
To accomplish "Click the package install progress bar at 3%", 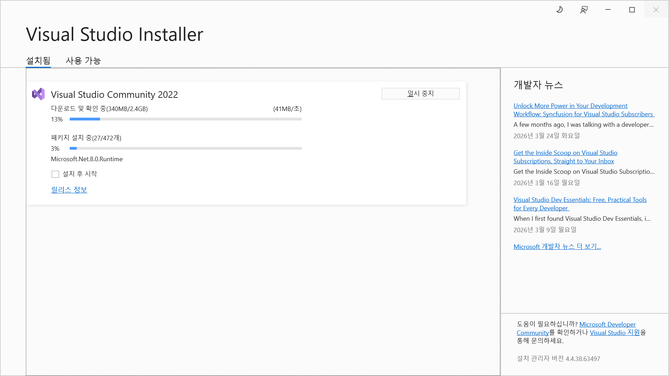I will tap(185, 148).
